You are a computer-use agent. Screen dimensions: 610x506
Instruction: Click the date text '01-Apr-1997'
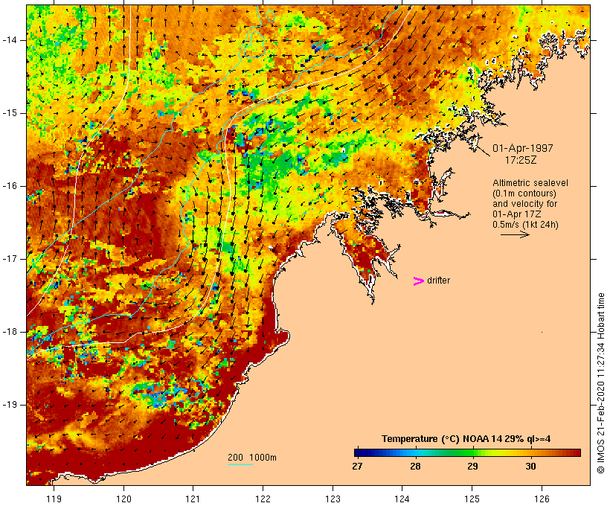[x=522, y=148]
